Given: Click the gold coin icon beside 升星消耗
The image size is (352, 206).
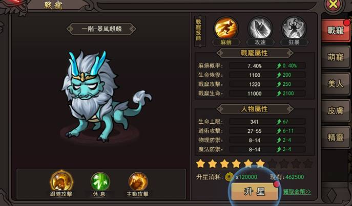Looking at the screenshot, I should click(x=229, y=177).
